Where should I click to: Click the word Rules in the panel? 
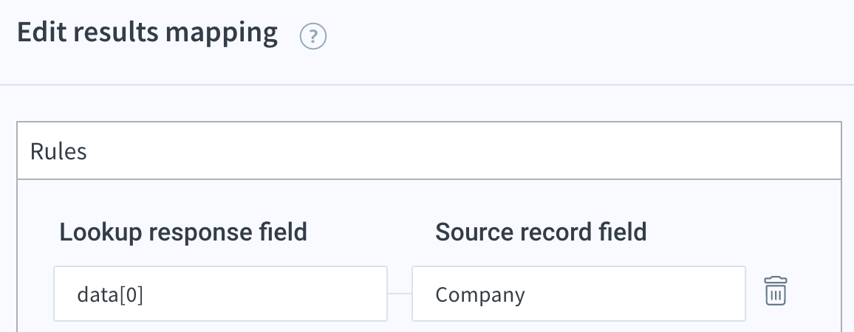(x=58, y=151)
